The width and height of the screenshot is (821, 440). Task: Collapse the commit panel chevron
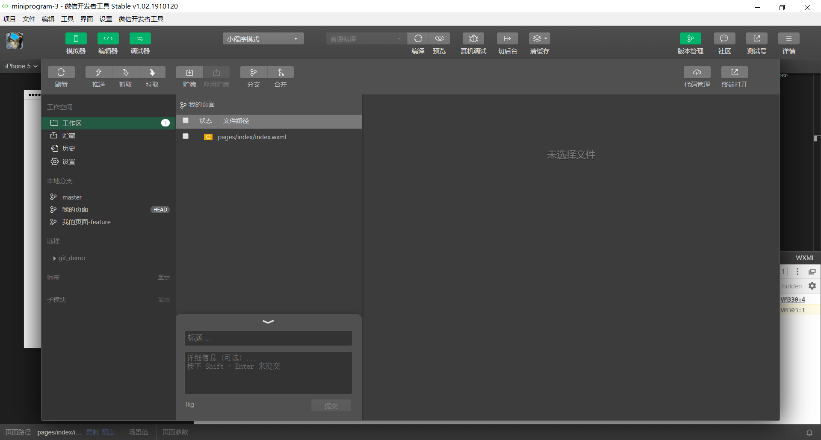[268, 322]
